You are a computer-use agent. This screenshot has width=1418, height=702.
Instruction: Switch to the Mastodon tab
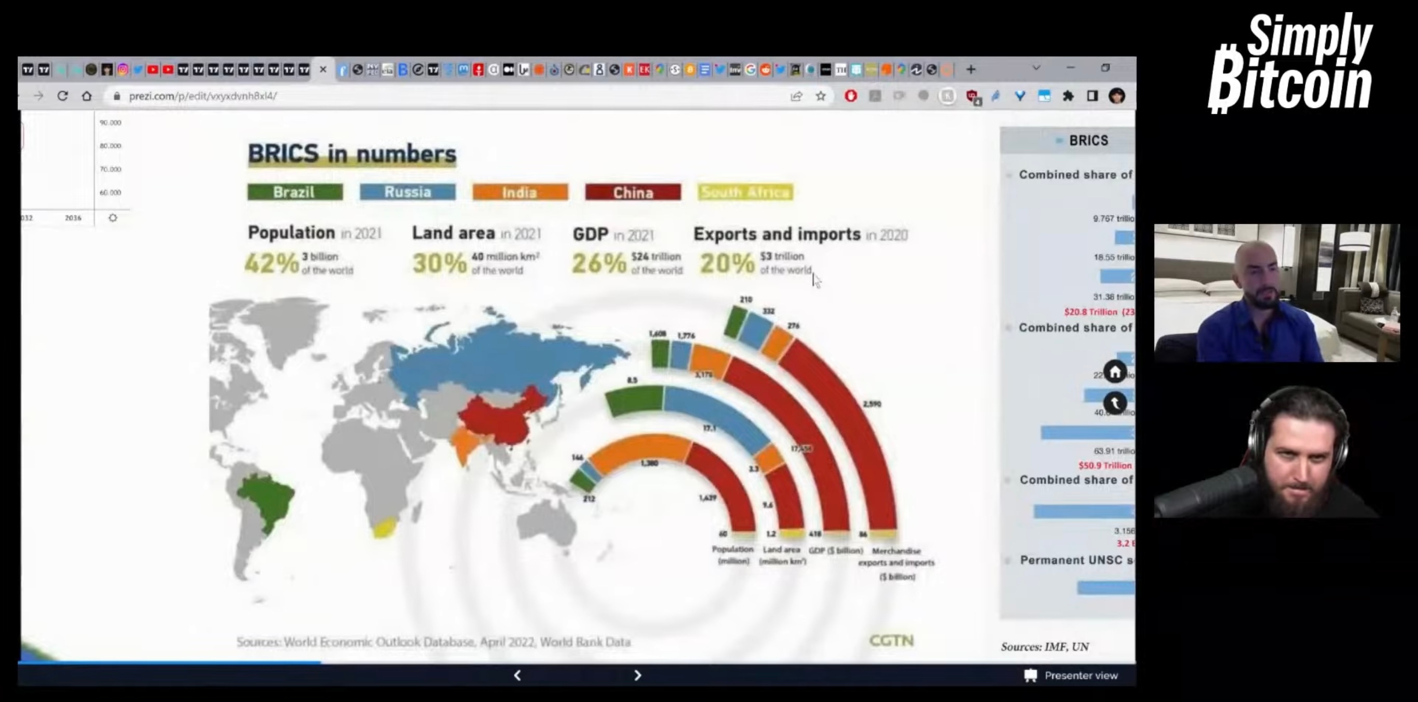pos(463,70)
